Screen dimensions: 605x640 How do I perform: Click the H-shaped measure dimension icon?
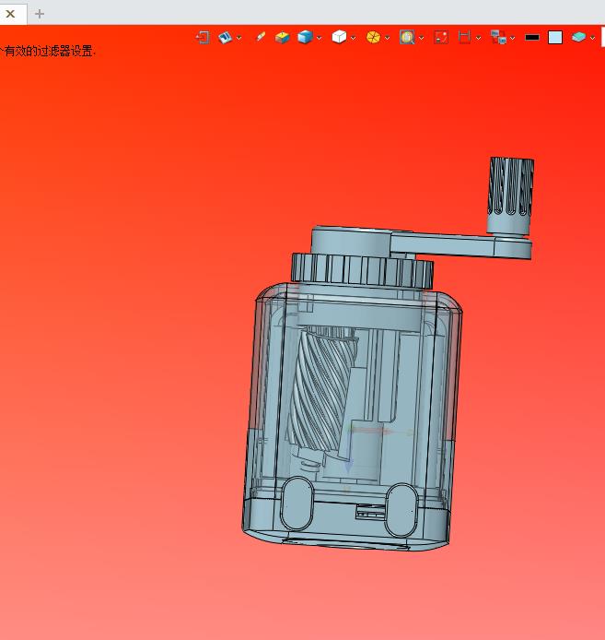(x=464, y=37)
